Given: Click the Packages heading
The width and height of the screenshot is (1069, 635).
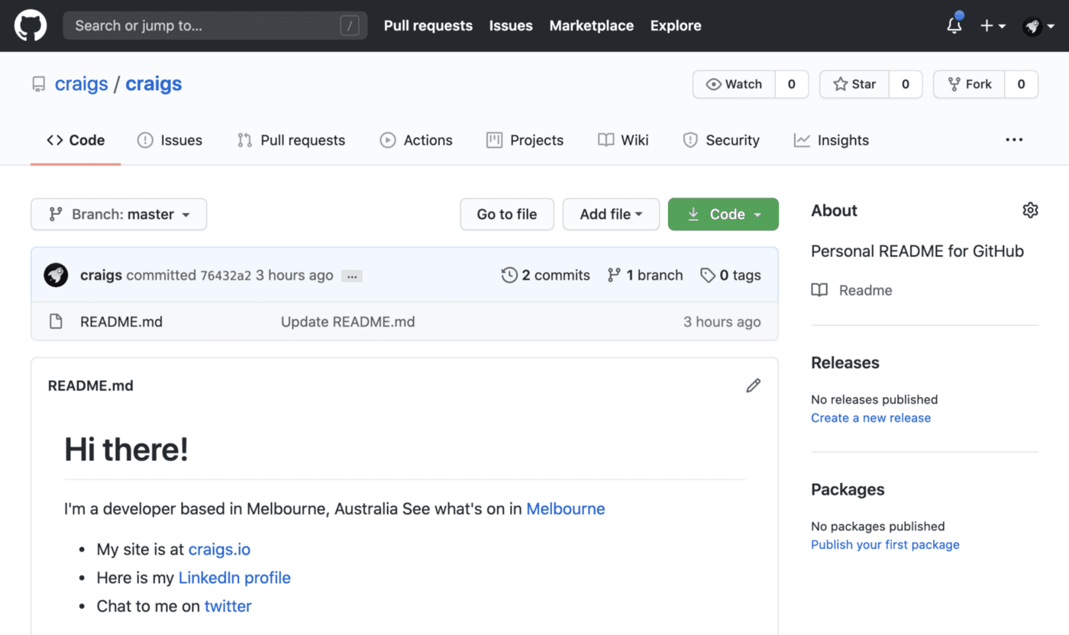Looking at the screenshot, I should click(x=848, y=490).
